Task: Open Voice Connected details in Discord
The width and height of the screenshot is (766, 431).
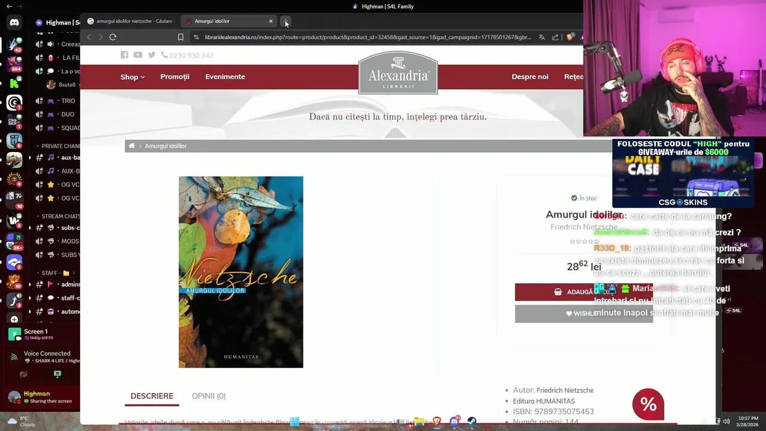Action: pyautogui.click(x=47, y=353)
